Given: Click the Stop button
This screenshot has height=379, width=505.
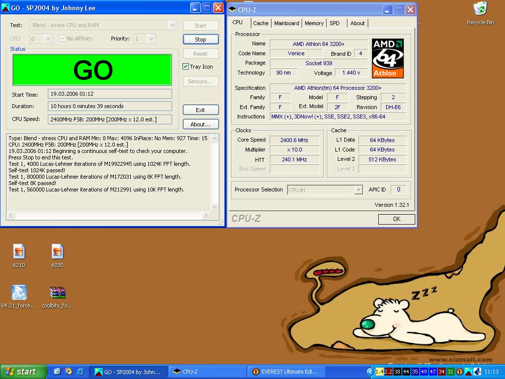Looking at the screenshot, I should pos(201,39).
